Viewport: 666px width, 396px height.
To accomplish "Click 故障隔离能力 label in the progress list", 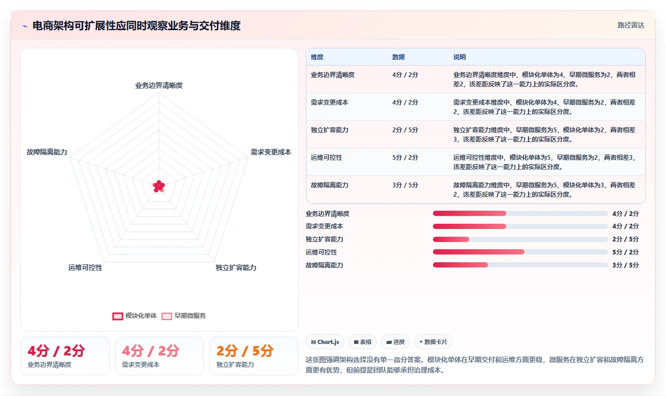I will (324, 265).
